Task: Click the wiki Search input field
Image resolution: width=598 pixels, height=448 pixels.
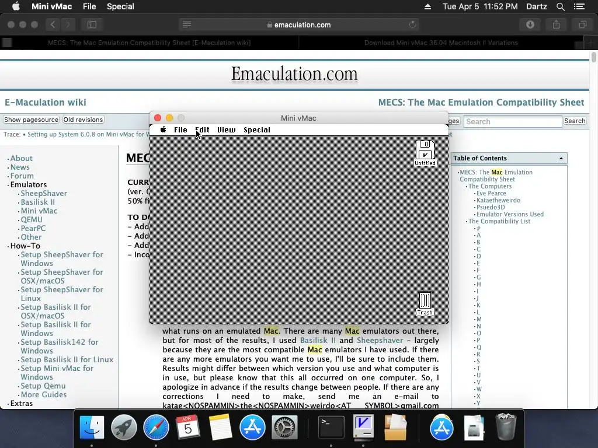Action: pos(513,121)
